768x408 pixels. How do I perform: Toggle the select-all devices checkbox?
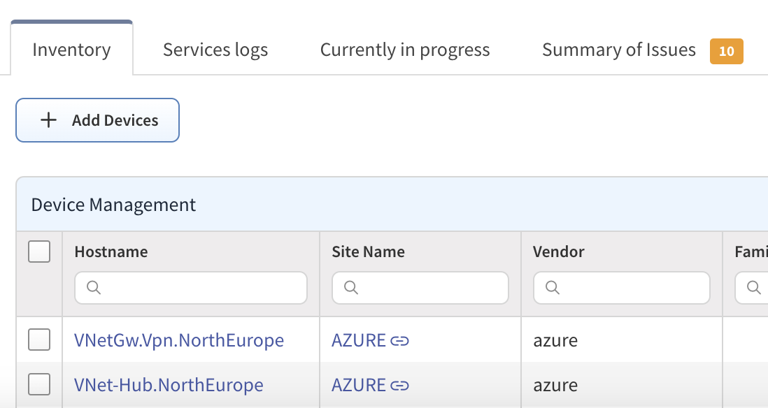tap(39, 252)
